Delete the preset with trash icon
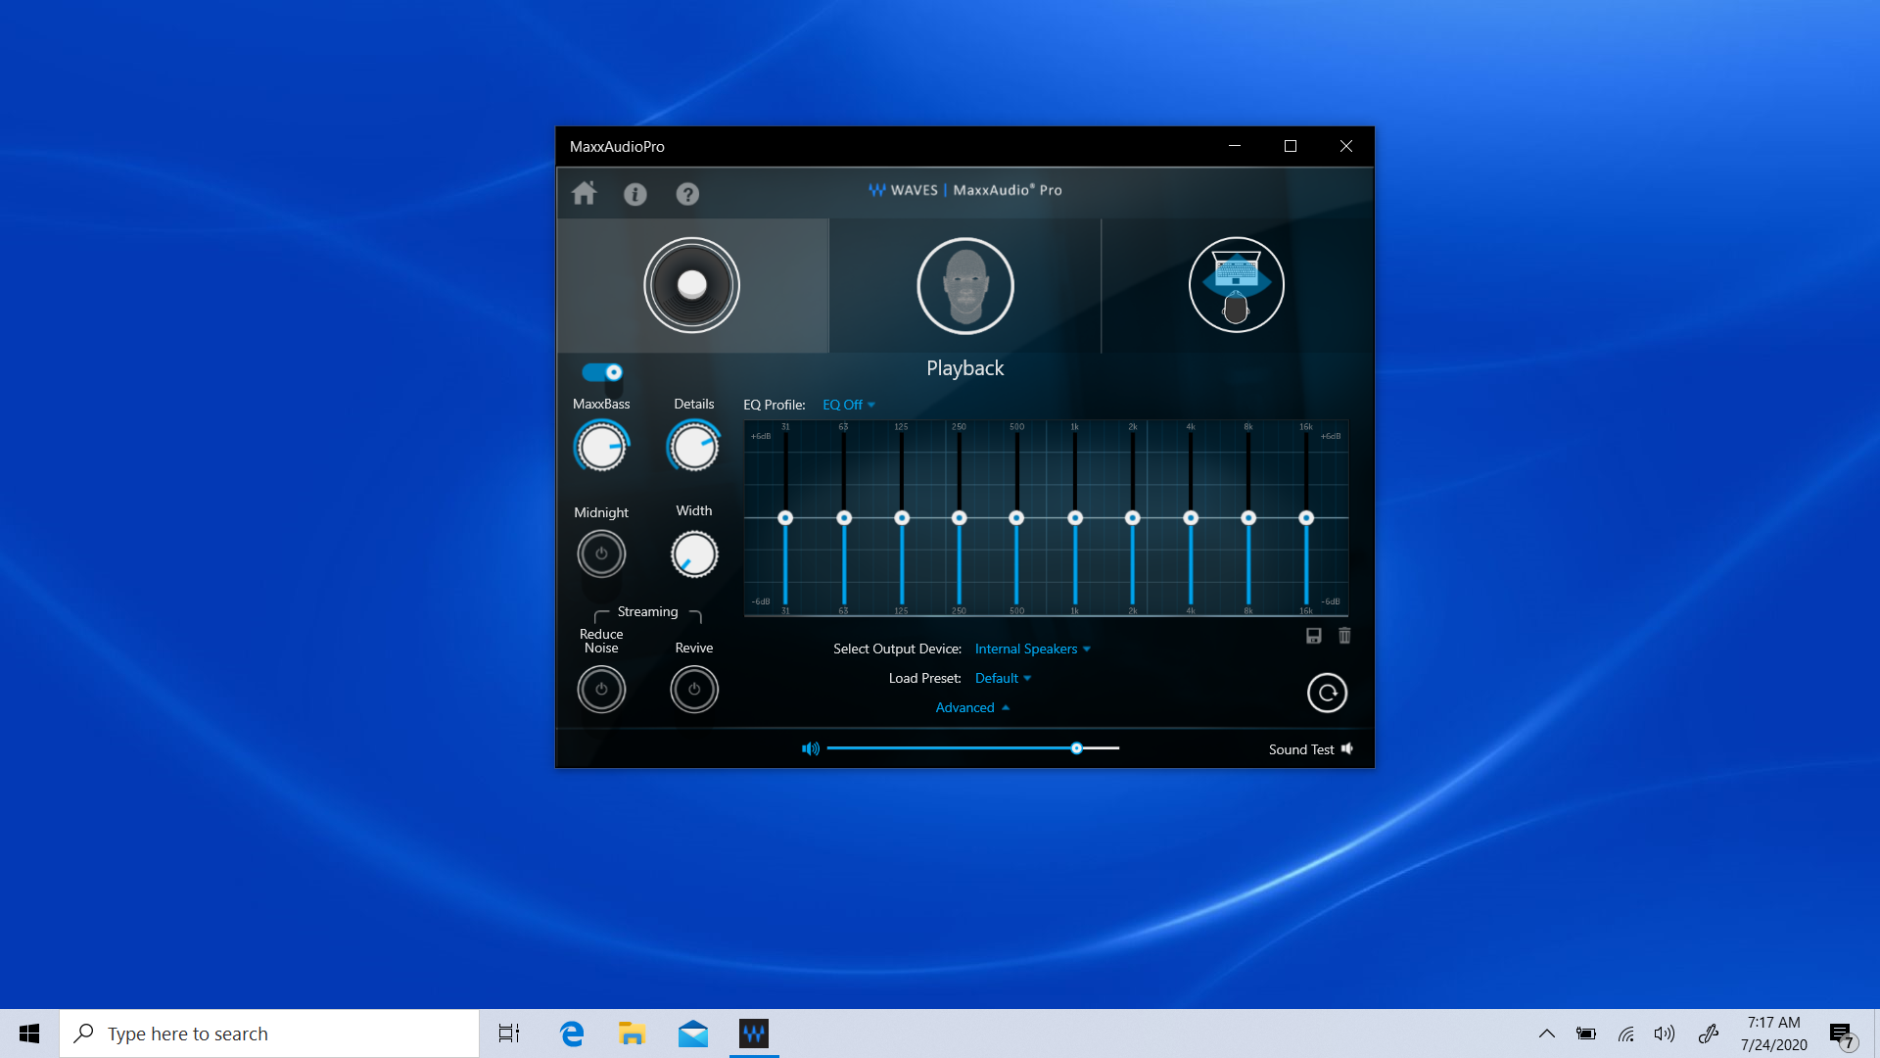 [1344, 636]
